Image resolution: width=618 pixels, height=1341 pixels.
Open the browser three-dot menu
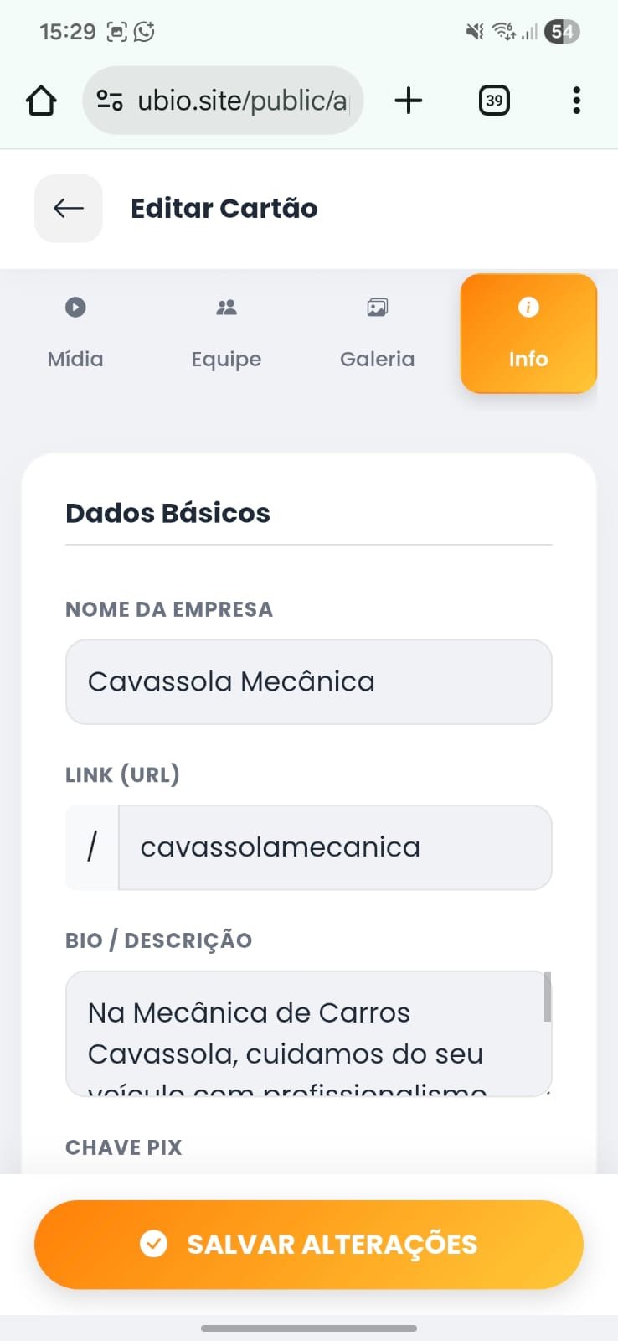(x=576, y=101)
